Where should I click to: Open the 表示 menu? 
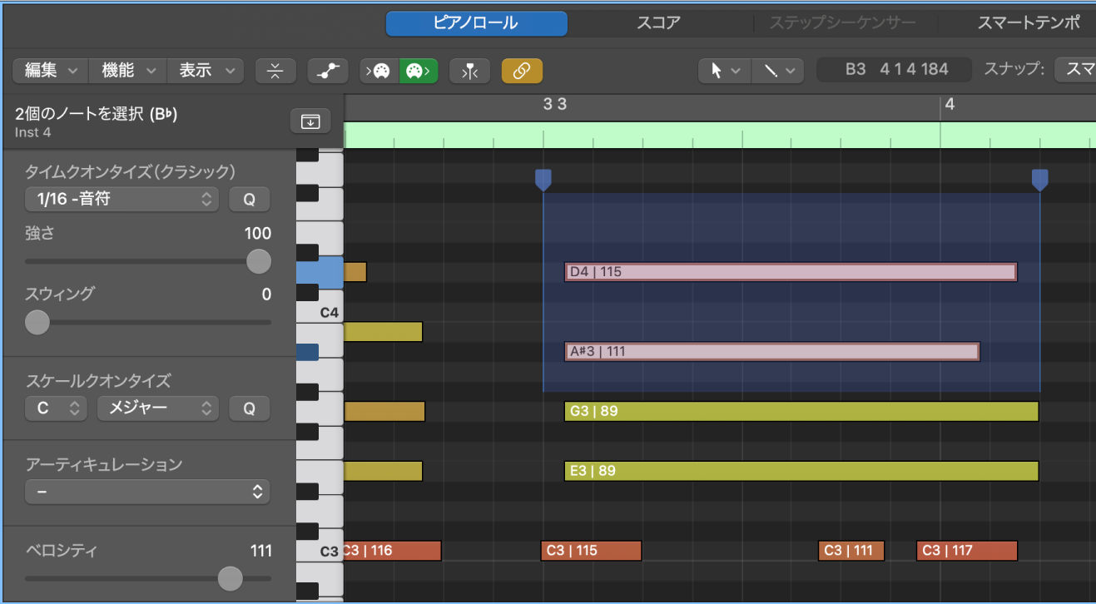pos(206,71)
